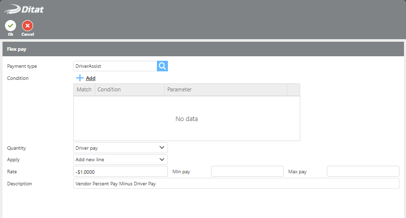Click the No data area in conditions grid
Screen dimensions: 406x218
(186, 119)
